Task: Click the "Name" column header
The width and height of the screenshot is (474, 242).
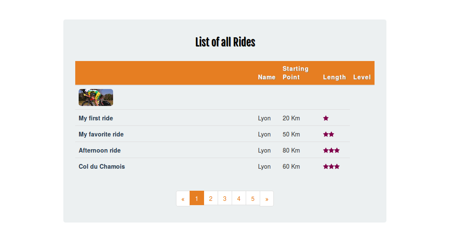Action: click(267, 77)
